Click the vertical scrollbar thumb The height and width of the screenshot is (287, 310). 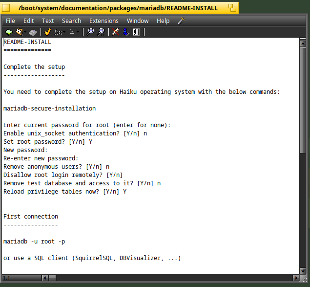(303, 100)
